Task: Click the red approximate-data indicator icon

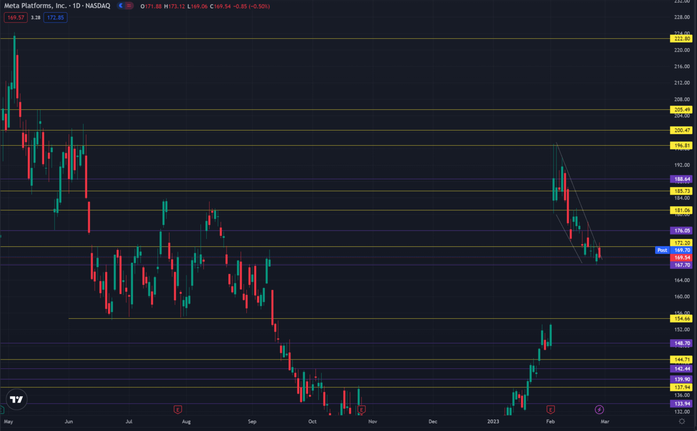Action: (x=128, y=5)
